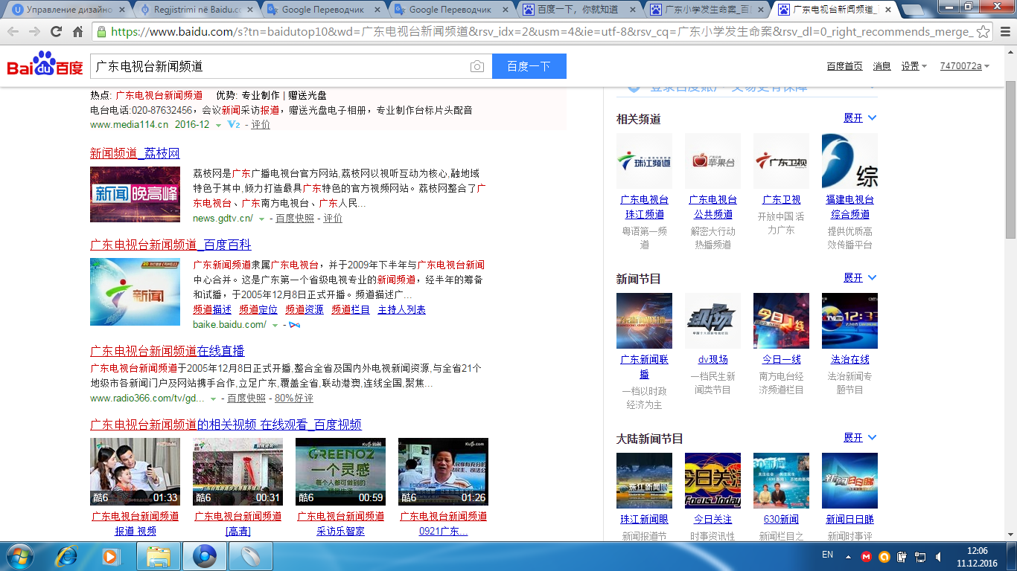The width and height of the screenshot is (1017, 571).
Task: Play the 01:26 video thumbnail
Action: pyautogui.click(x=443, y=471)
